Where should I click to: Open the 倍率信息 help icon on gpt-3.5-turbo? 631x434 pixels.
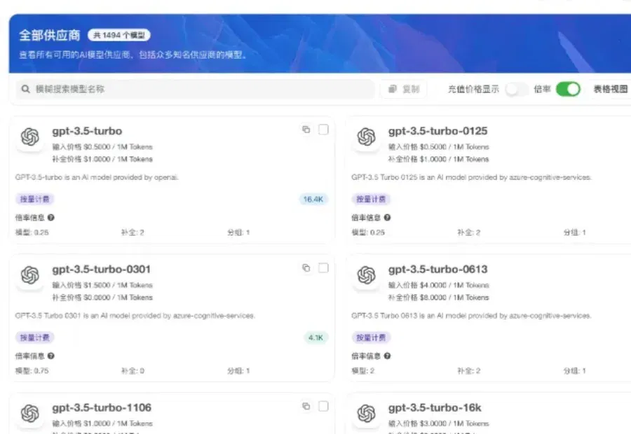click(51, 218)
